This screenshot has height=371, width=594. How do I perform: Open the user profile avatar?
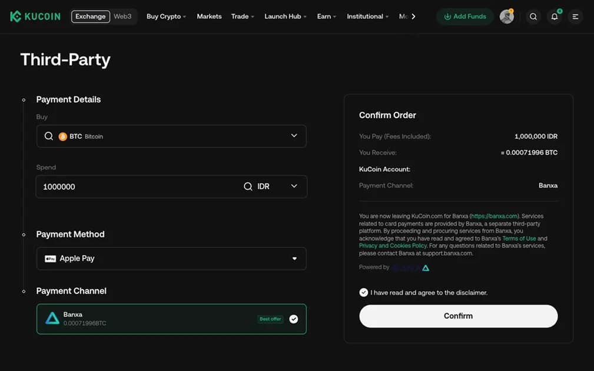pos(506,16)
